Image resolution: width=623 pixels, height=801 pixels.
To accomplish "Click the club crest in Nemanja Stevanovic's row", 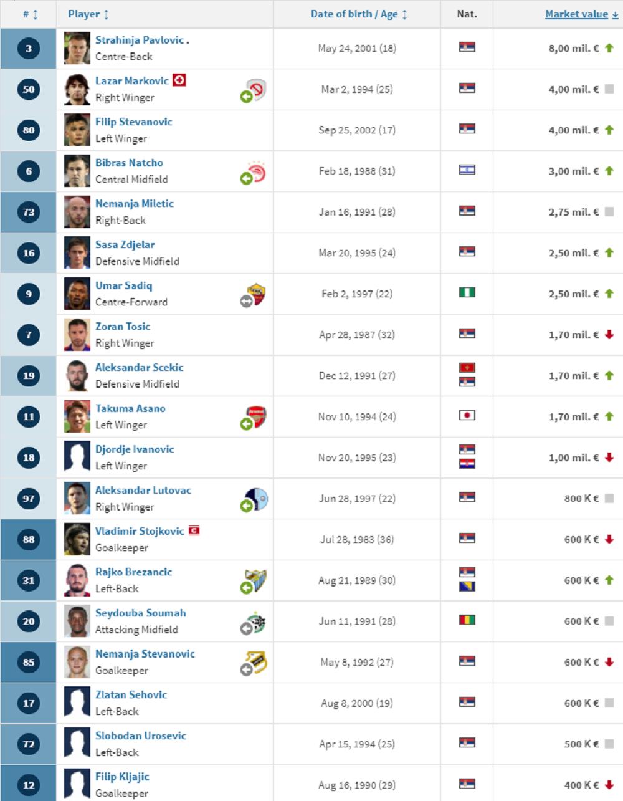I will coord(256,663).
